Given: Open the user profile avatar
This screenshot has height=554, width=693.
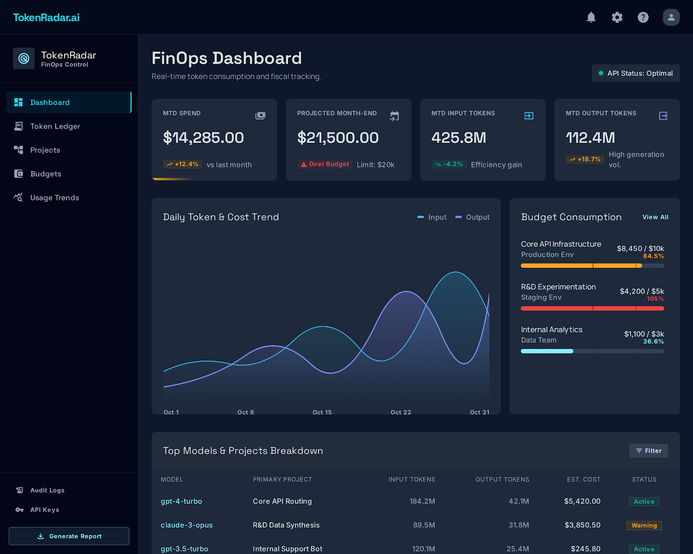Looking at the screenshot, I should click(671, 17).
